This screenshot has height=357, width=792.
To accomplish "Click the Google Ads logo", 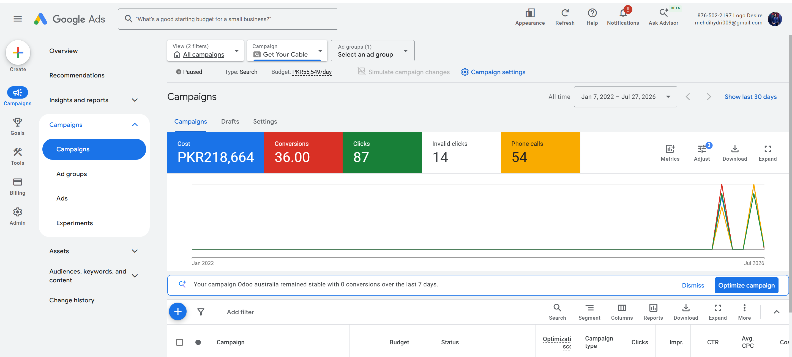I will 69,19.
